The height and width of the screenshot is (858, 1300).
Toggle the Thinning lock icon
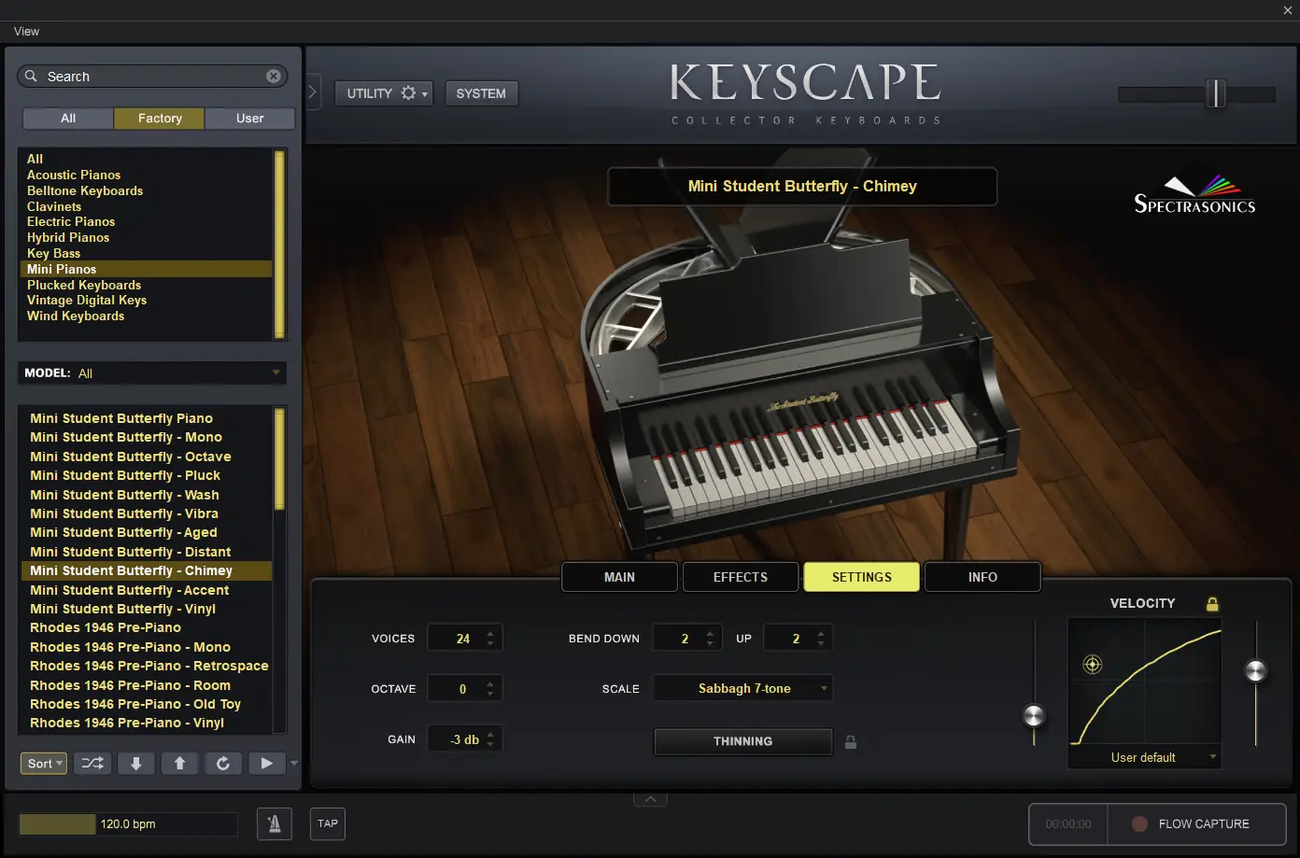850,741
